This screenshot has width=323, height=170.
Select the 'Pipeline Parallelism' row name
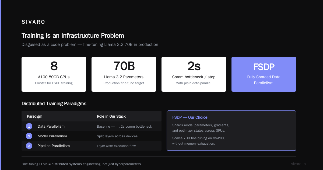click(x=54, y=146)
